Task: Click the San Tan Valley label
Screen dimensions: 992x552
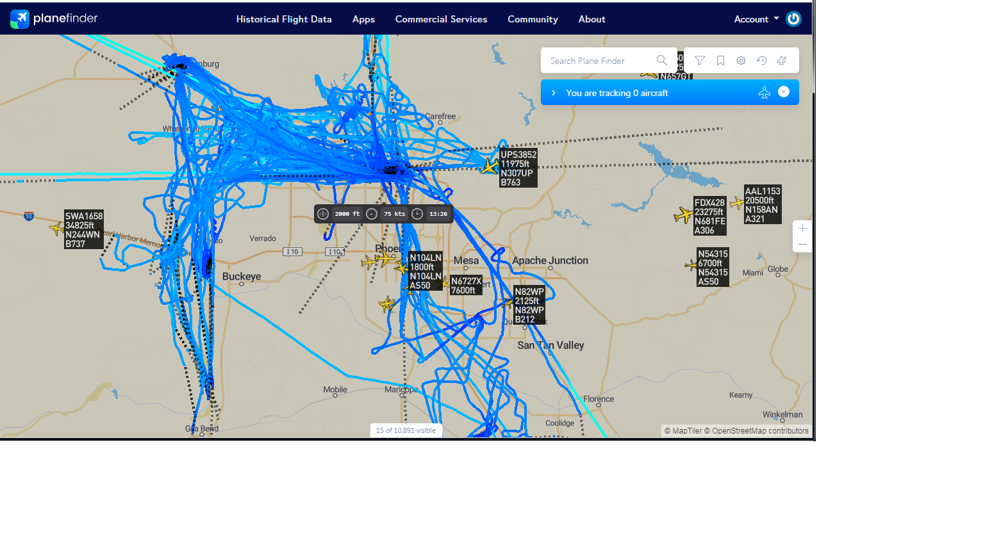Action: (x=550, y=345)
